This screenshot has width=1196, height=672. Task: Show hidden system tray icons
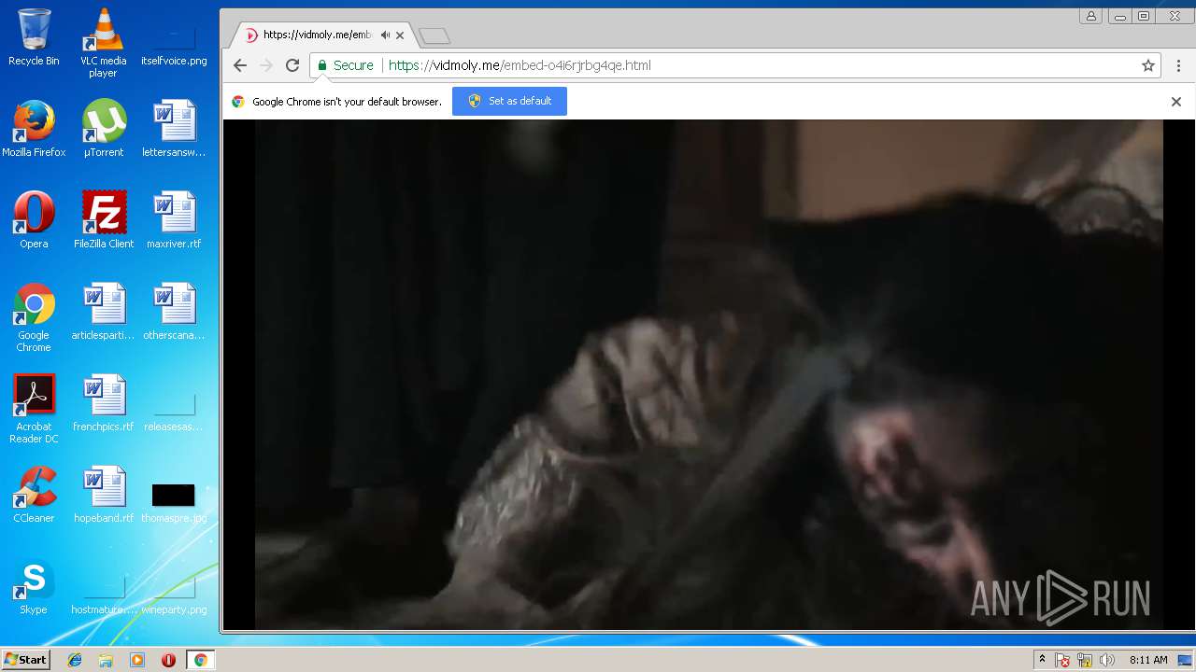tap(1042, 660)
